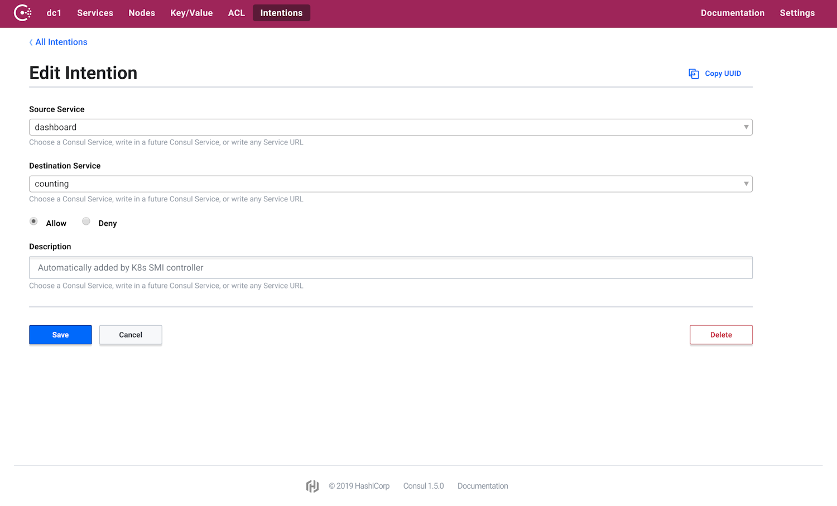Click the back chevron beside All Intentions

[31, 42]
